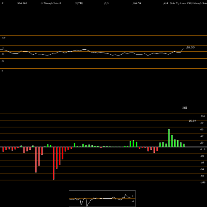Select the GLDX ticker text in header
This screenshot has height=207, width=207.
coord(137,3)
